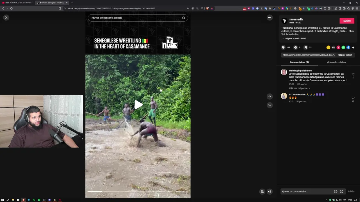This screenshot has height=202, width=360.
Task: Share the video on WhatsApp
Action: pyautogui.click(x=343, y=47)
